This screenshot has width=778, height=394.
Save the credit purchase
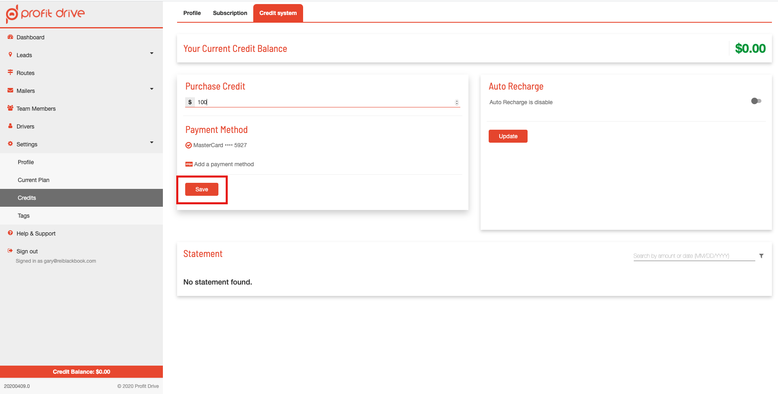(202, 189)
